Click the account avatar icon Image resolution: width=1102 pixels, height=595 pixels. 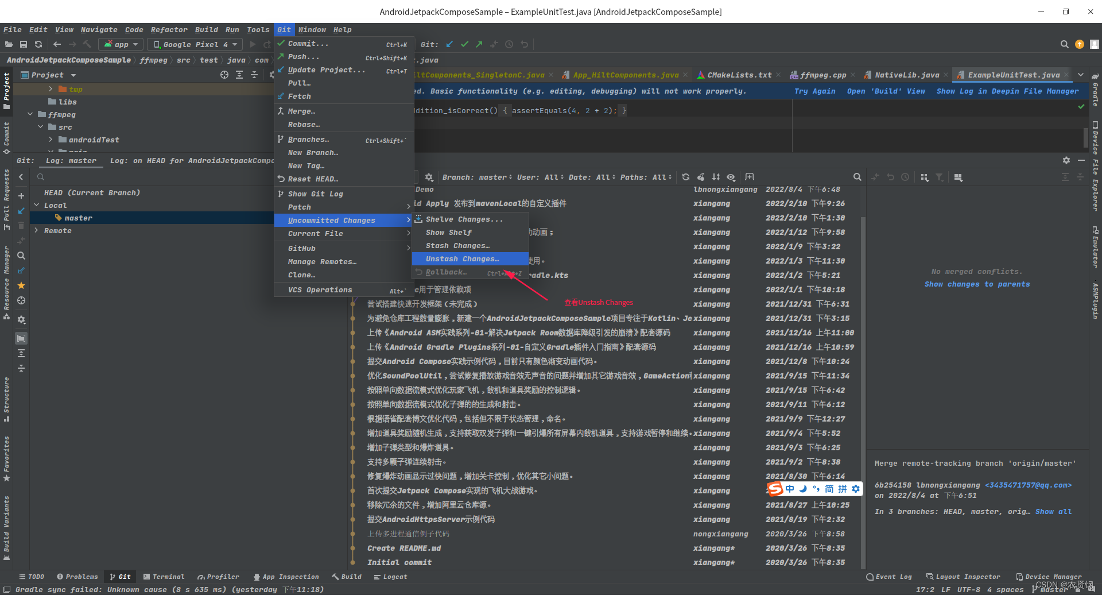1095,44
